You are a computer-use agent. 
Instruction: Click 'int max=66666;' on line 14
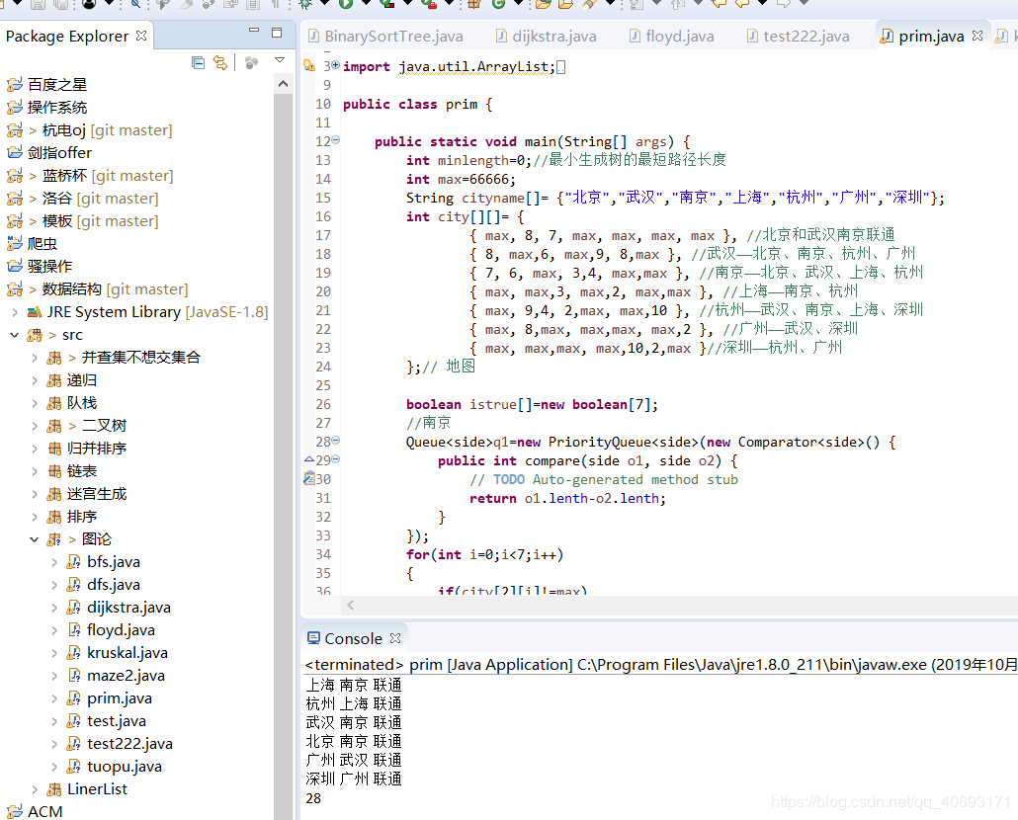[461, 179]
